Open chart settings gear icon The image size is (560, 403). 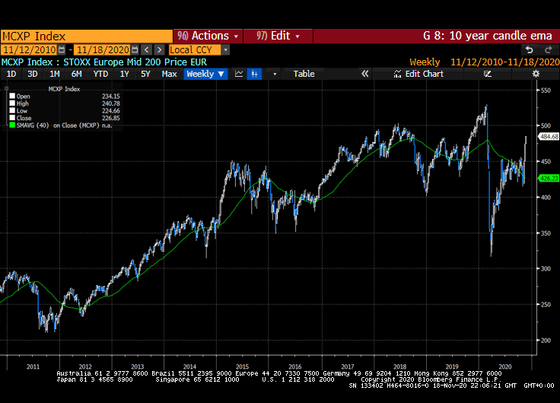click(x=536, y=74)
